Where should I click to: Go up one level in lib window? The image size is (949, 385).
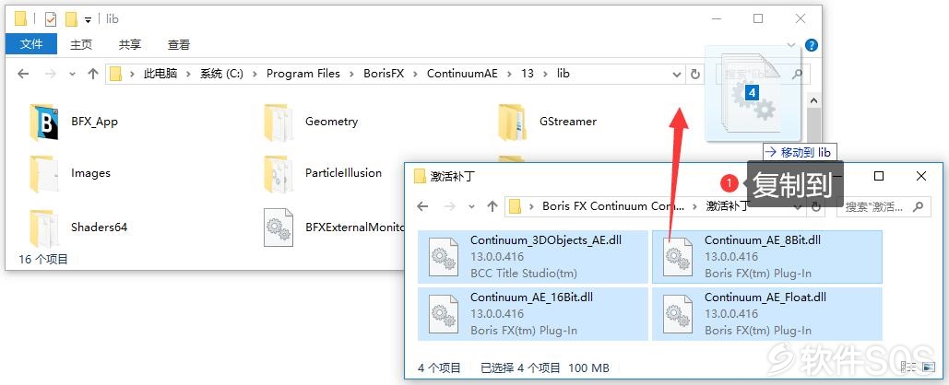92,74
